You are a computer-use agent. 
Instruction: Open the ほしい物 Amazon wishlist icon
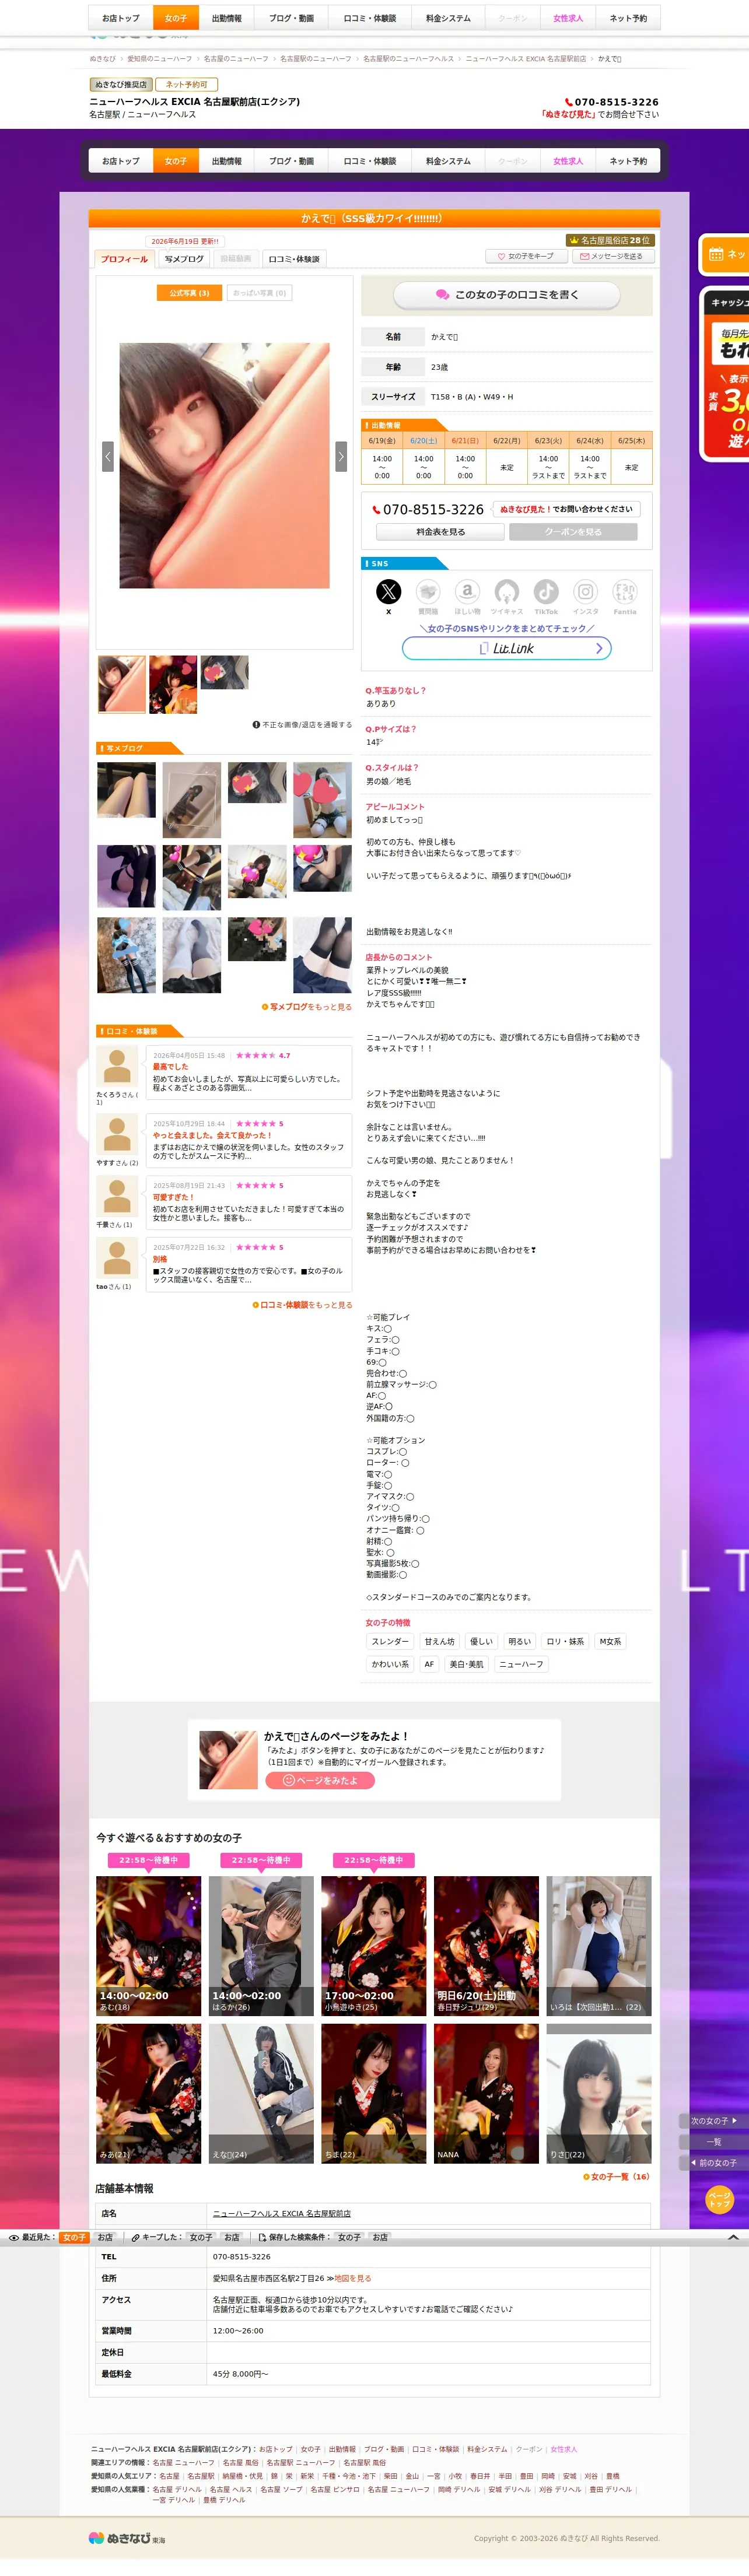(467, 591)
